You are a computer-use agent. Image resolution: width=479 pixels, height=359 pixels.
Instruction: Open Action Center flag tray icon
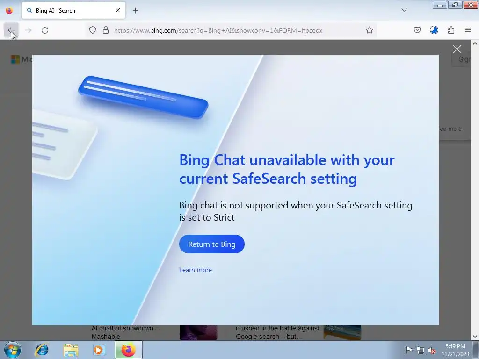pyautogui.click(x=409, y=350)
